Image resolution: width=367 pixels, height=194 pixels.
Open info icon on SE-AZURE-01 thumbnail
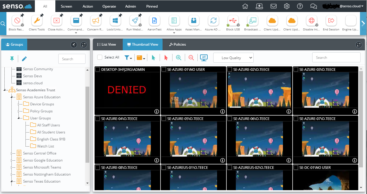coord(222,111)
